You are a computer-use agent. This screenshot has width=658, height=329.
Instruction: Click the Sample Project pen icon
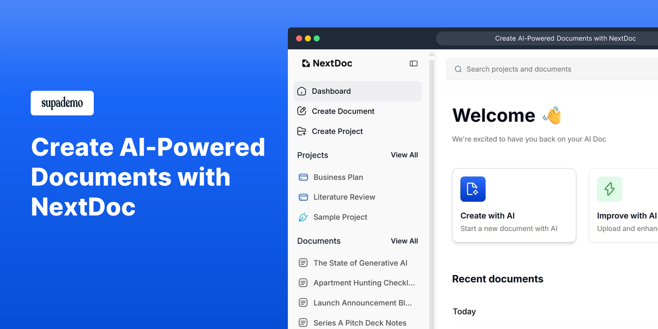(303, 217)
